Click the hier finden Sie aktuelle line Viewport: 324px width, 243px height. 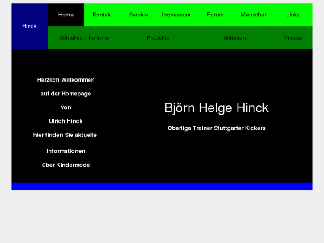click(65, 135)
